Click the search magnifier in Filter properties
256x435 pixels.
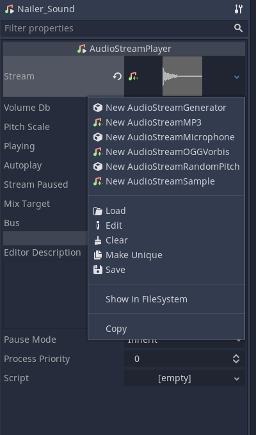tap(238, 28)
